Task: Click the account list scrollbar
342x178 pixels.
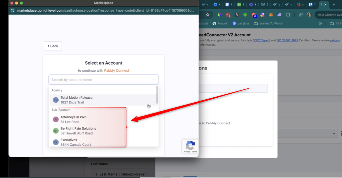Action: [x=157, y=95]
